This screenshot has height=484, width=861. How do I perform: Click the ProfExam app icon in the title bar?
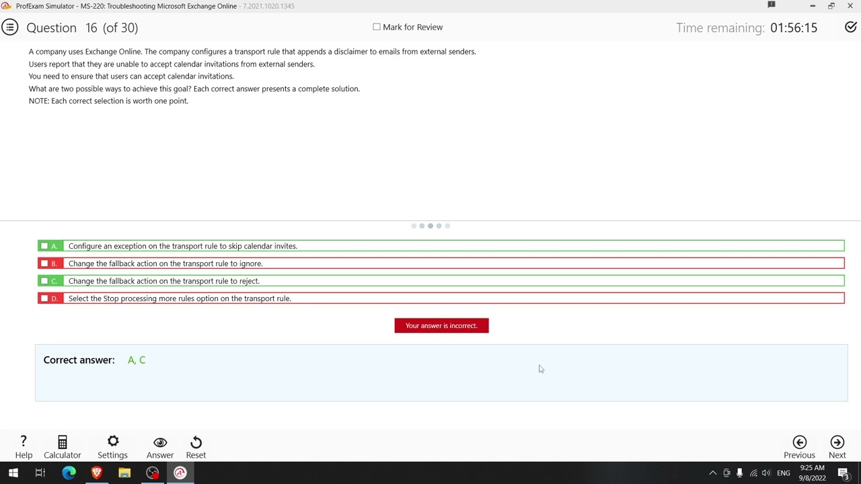(x=6, y=6)
